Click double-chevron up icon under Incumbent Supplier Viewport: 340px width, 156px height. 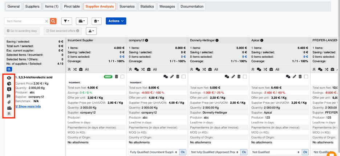click(69, 70)
